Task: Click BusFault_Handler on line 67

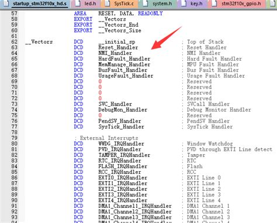Action: pyautogui.click(x=123, y=70)
